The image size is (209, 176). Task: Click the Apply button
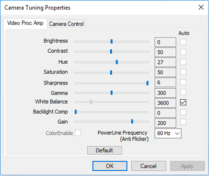point(187,166)
